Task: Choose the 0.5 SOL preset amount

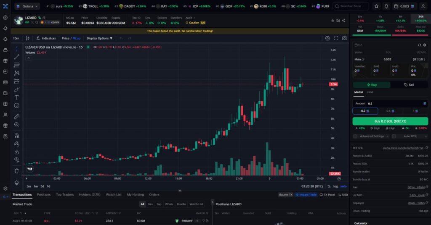Action: [x=390, y=111]
